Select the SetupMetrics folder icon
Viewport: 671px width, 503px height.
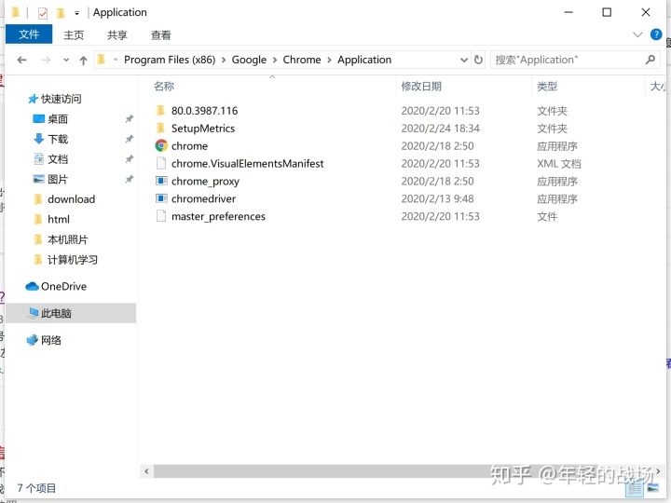[160, 129]
